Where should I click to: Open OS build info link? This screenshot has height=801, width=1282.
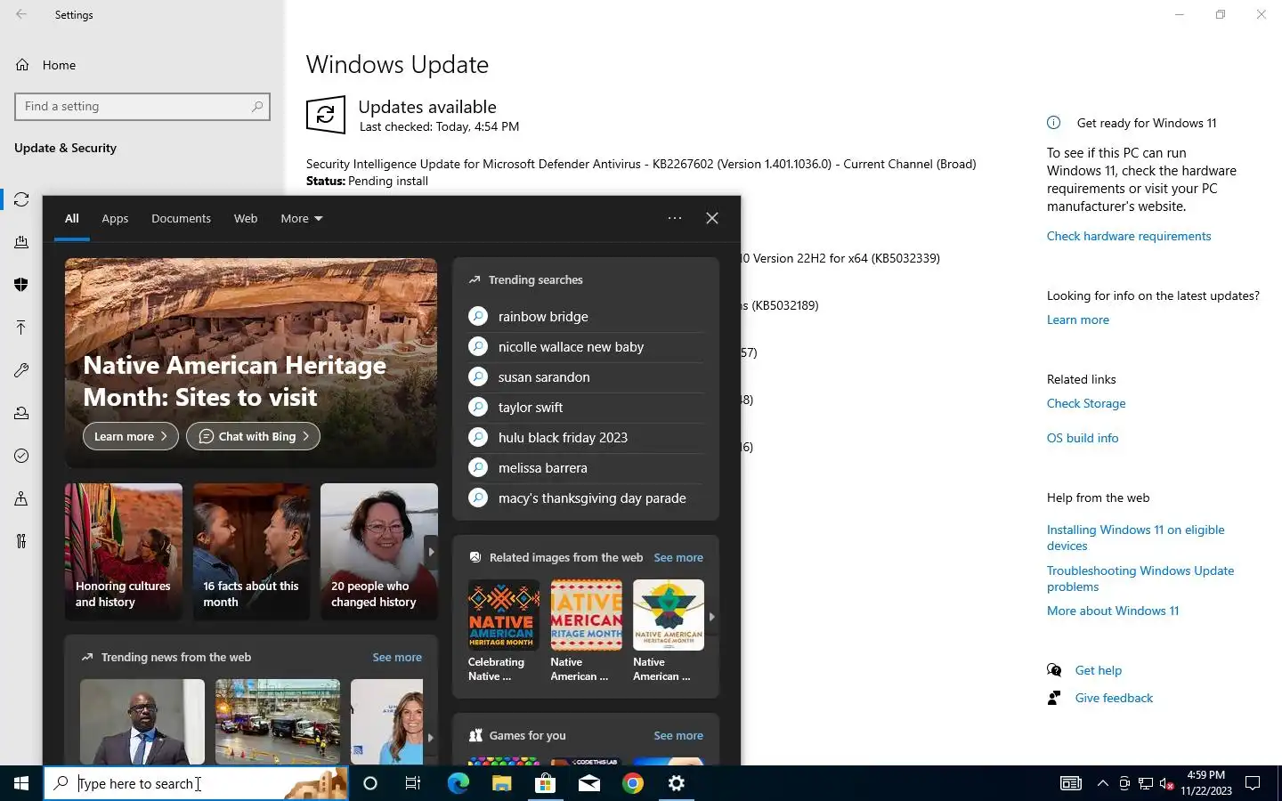pos(1083,438)
